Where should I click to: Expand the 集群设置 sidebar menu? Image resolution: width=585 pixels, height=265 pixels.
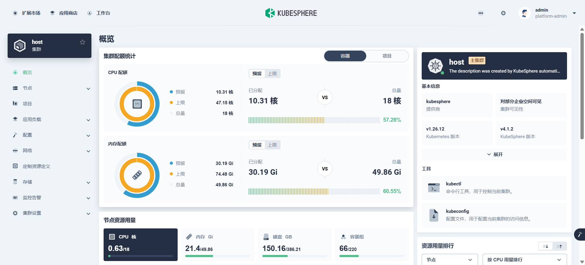coord(88,213)
